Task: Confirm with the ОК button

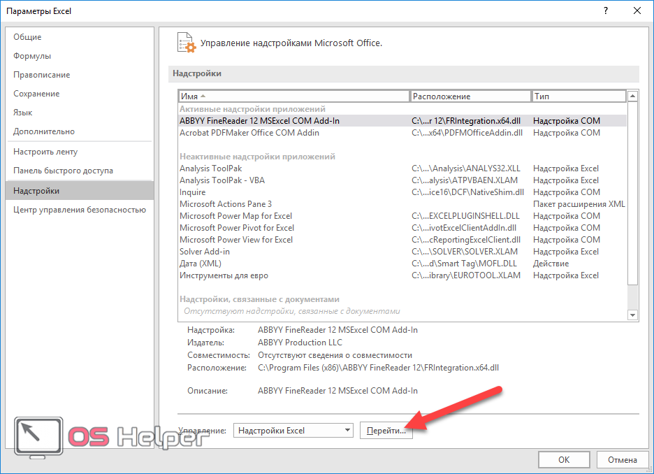Action: point(564,459)
